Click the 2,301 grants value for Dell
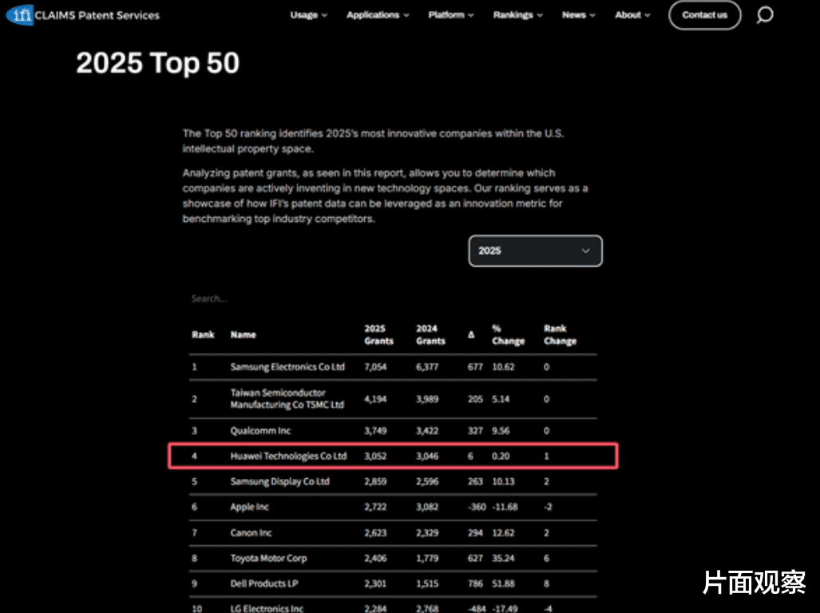 click(375, 583)
